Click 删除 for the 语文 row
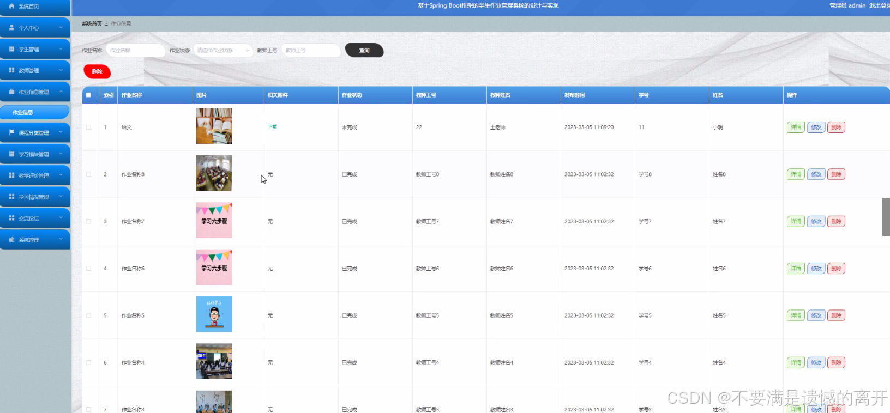 coord(837,127)
